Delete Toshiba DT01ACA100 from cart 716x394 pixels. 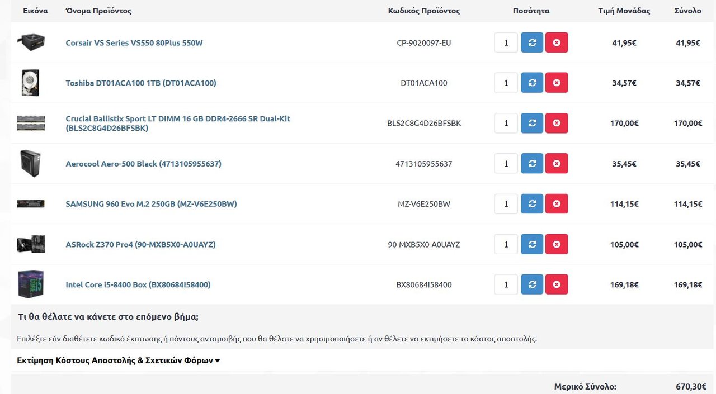[557, 83]
